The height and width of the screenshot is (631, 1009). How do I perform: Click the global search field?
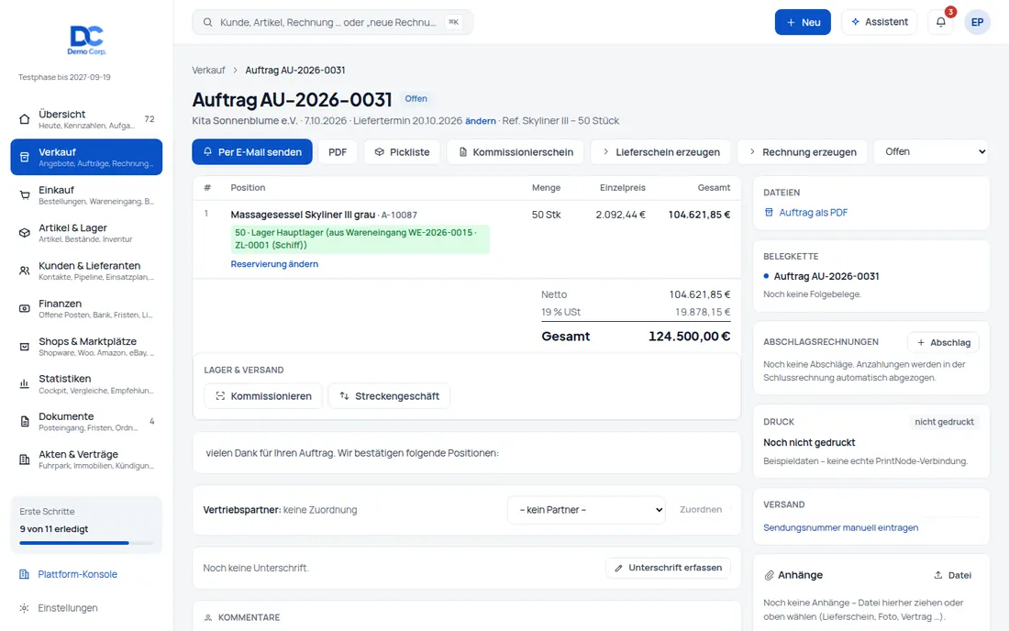coord(332,22)
